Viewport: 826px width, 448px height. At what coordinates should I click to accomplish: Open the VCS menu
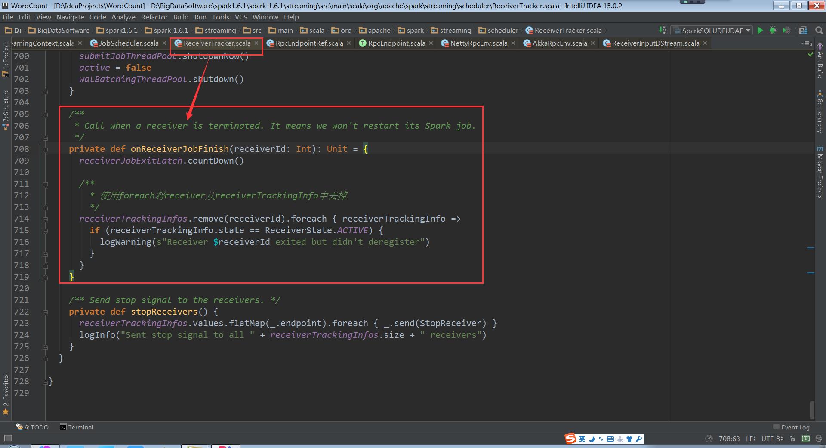click(241, 17)
